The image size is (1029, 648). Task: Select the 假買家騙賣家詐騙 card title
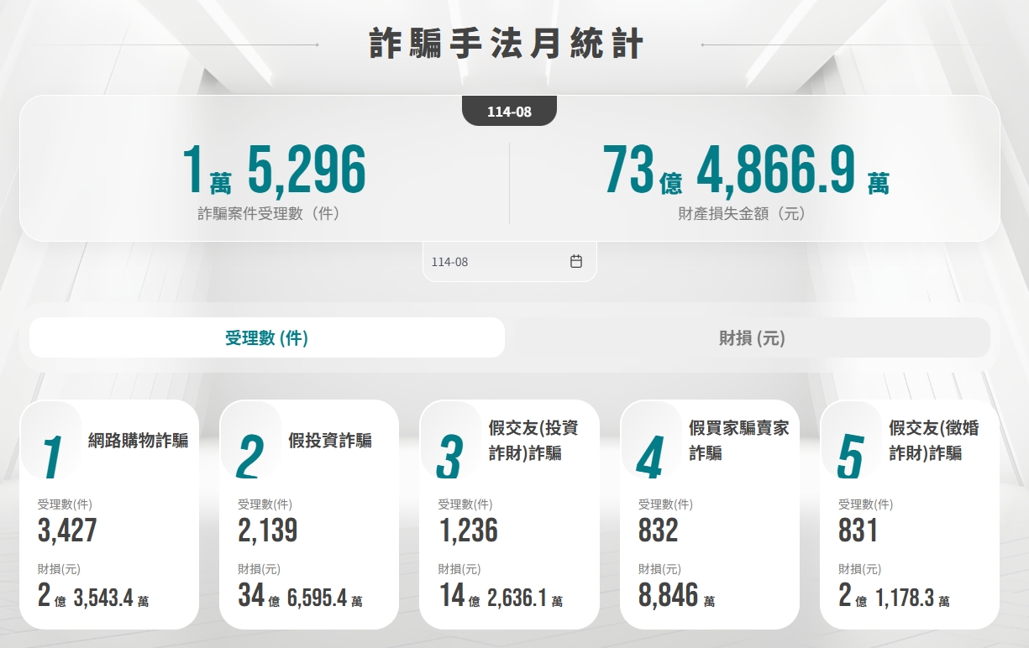(739, 441)
